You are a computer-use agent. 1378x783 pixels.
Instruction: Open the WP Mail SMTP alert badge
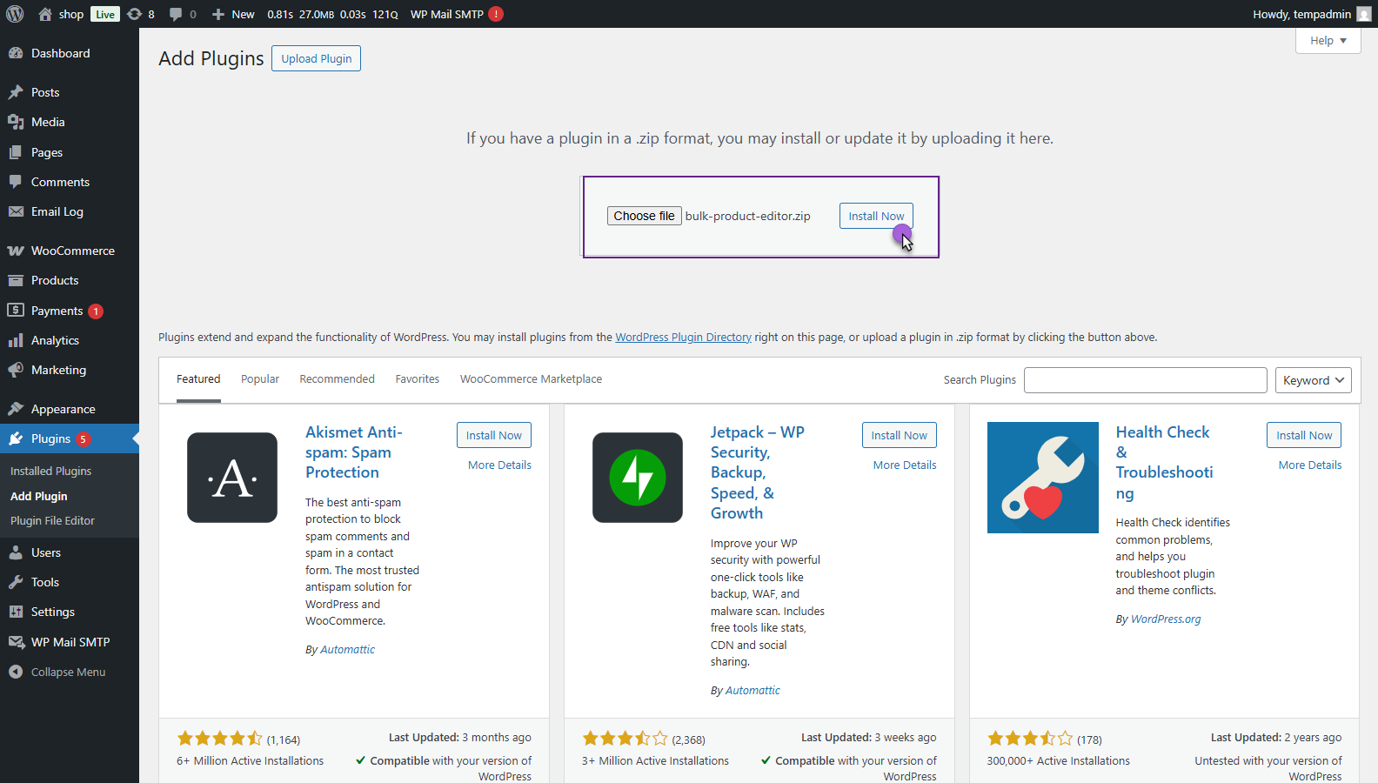pos(496,14)
